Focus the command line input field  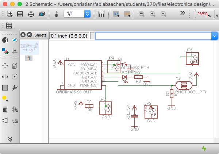tap(153, 36)
